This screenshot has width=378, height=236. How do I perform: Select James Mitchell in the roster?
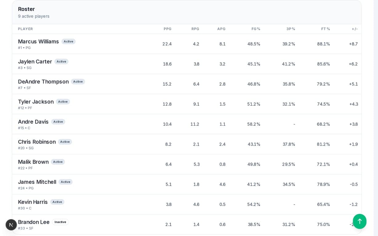(37, 182)
